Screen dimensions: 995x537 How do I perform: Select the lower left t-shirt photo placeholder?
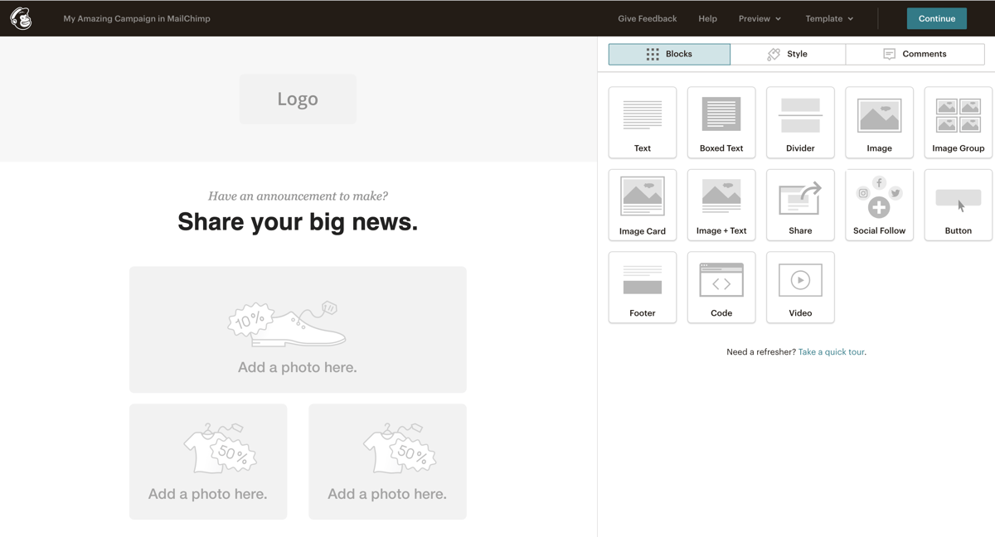pos(208,462)
